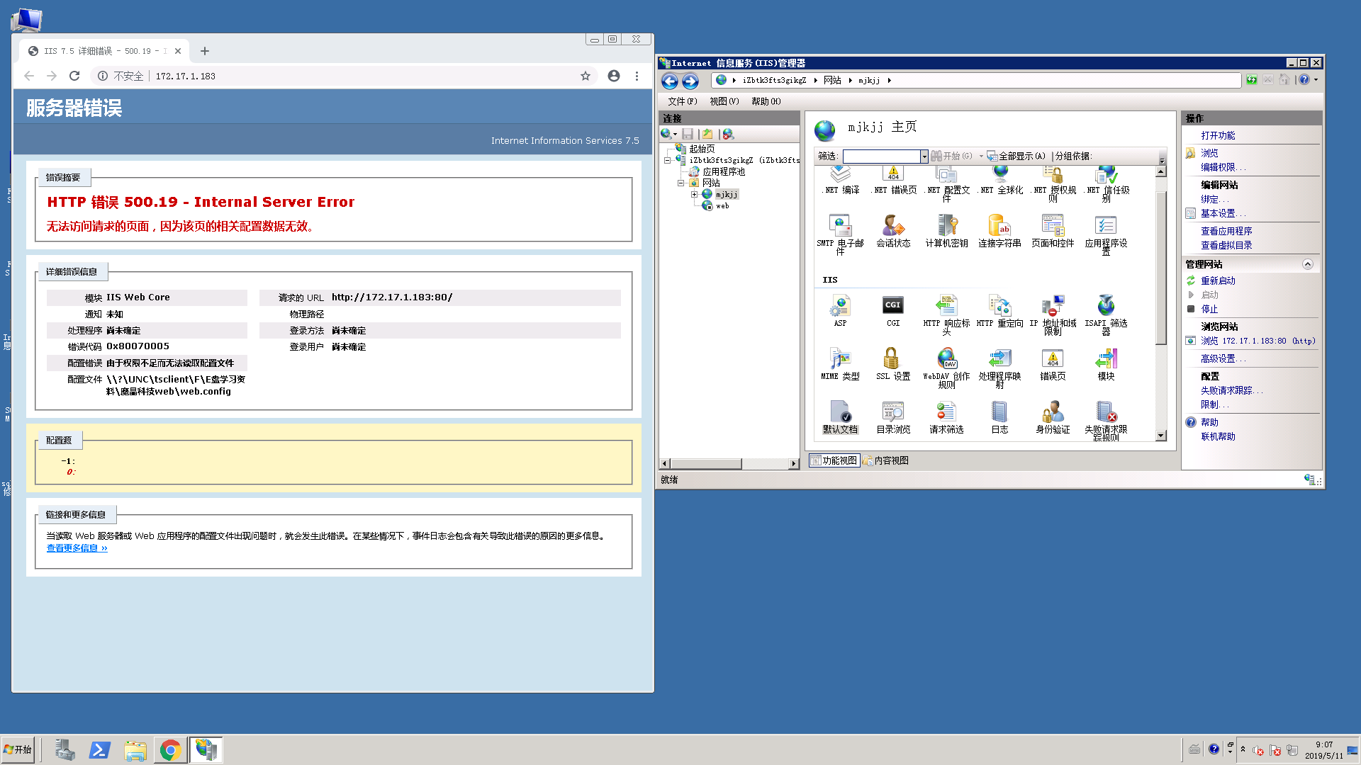This screenshot has height=765, width=1361.
Task: Click the 查看更多信息 link
Action: click(77, 548)
